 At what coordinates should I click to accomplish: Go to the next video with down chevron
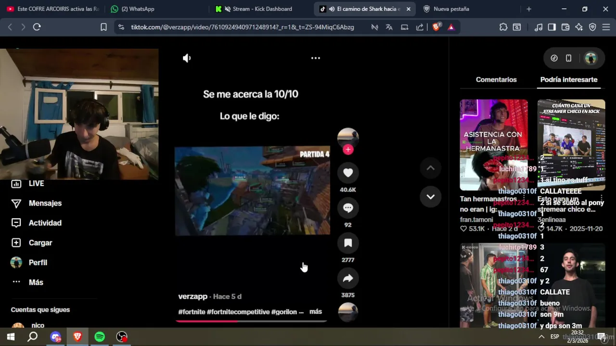click(x=430, y=197)
